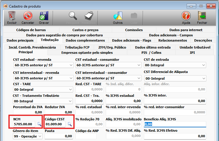Look up Código CEST magnifier icon
Image resolution: width=219 pixels, height=141 pixels.
(x=70, y=124)
